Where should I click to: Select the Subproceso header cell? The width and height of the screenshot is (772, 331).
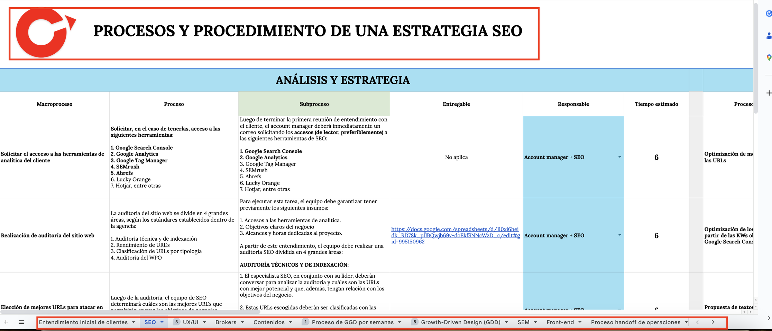click(x=314, y=104)
